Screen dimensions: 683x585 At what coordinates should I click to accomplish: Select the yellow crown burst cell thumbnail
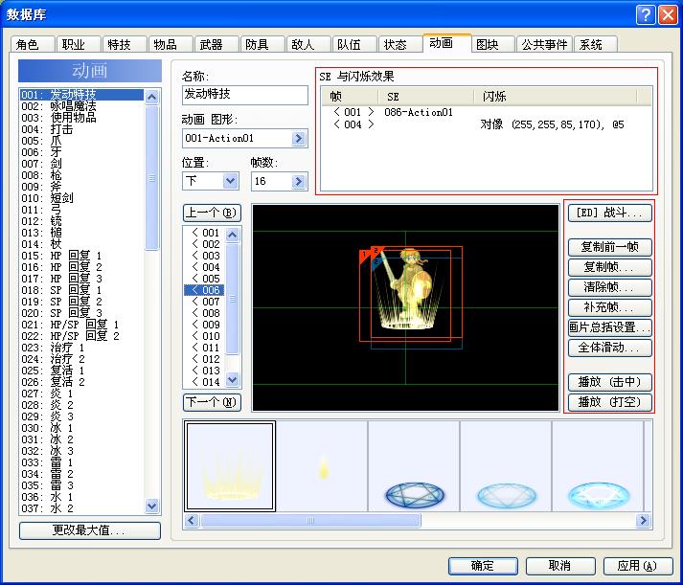click(230, 465)
